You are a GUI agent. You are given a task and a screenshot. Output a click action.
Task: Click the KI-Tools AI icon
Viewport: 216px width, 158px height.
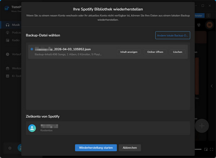8,76
